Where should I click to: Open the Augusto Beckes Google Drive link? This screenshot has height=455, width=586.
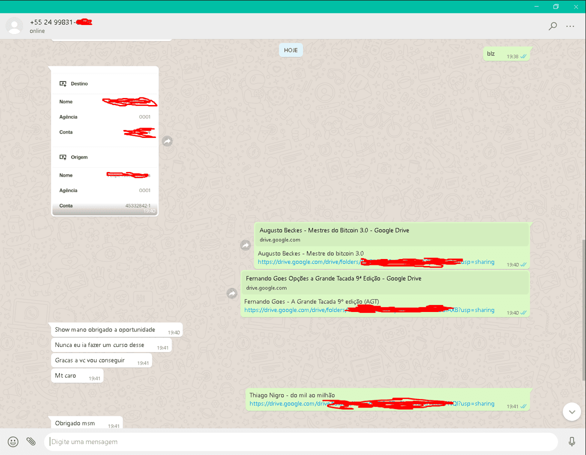pos(376,261)
